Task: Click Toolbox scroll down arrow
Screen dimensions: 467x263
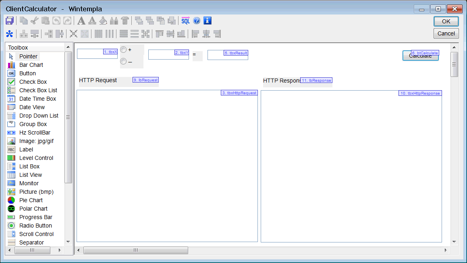Action: (68, 242)
